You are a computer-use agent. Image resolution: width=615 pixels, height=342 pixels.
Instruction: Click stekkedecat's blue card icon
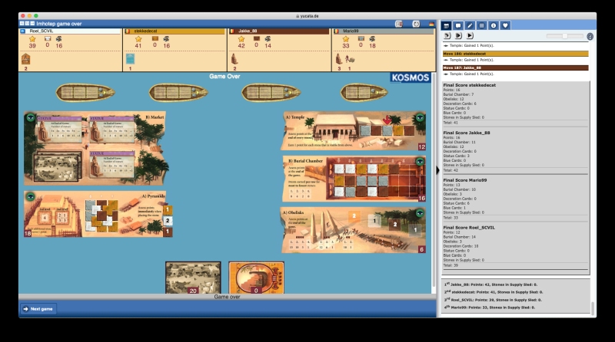click(130, 59)
